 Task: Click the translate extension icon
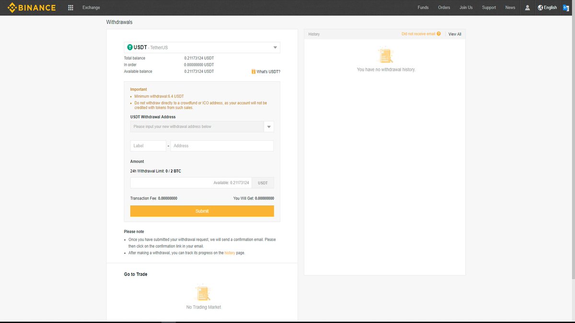point(566,8)
